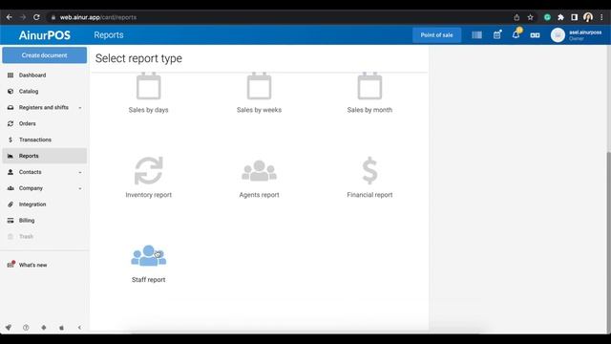Open the Financial report
Screen dimensions: 611x344
[369, 178]
